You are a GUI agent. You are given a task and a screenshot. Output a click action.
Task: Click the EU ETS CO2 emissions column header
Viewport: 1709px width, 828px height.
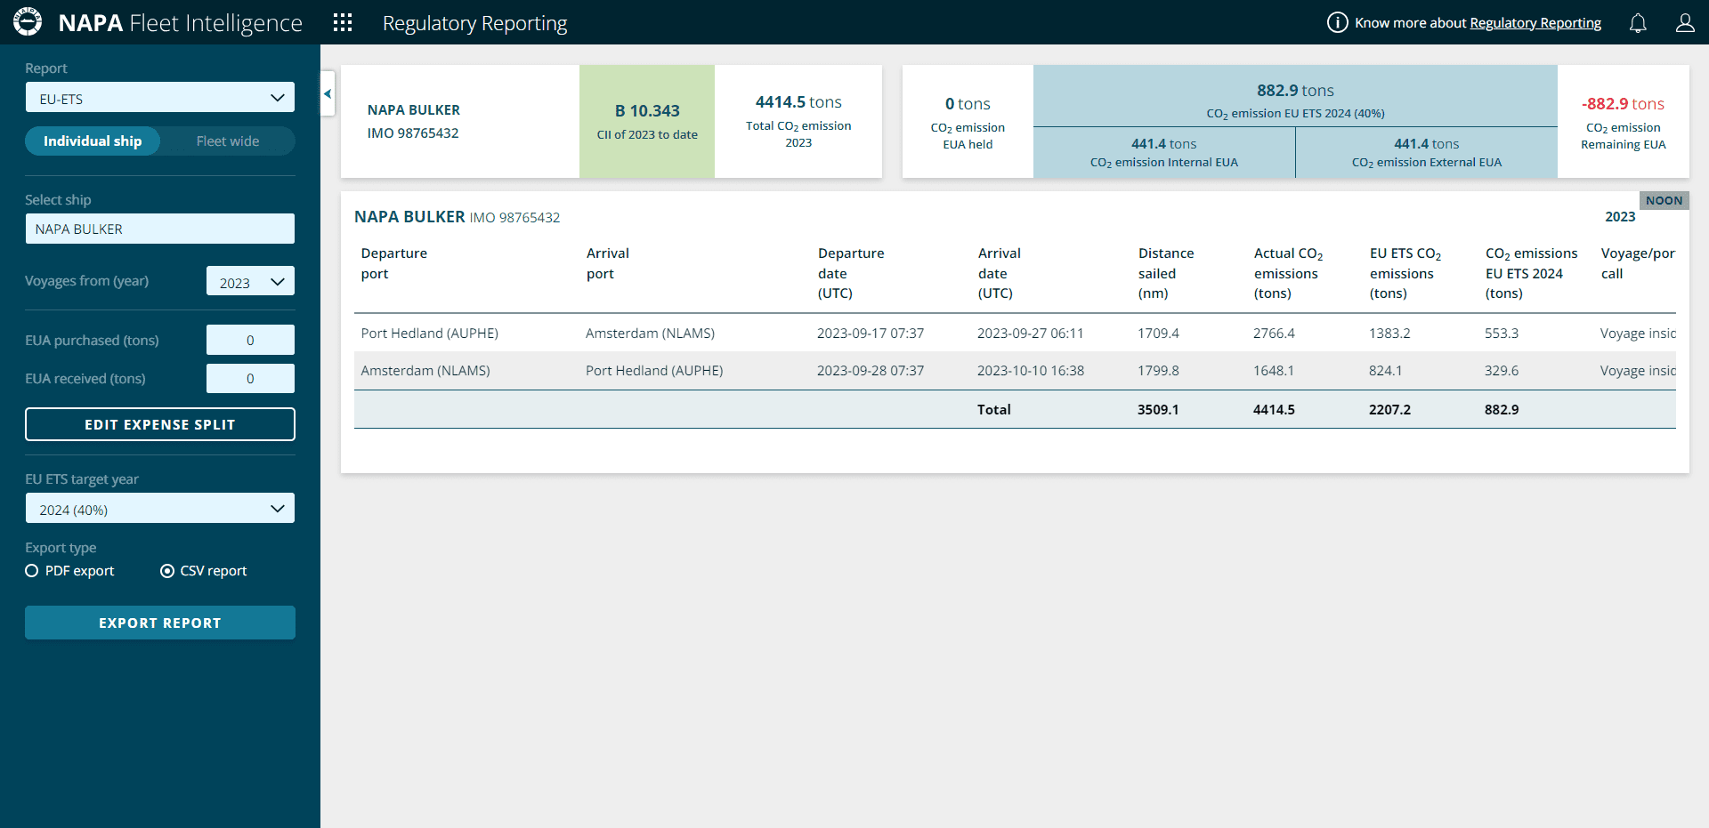coord(1405,273)
